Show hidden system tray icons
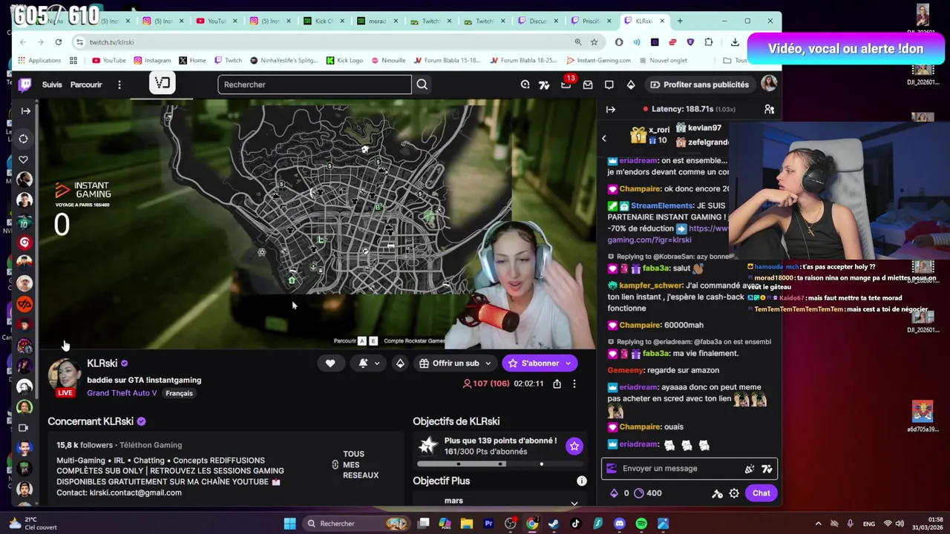The image size is (950, 534). pos(818,524)
